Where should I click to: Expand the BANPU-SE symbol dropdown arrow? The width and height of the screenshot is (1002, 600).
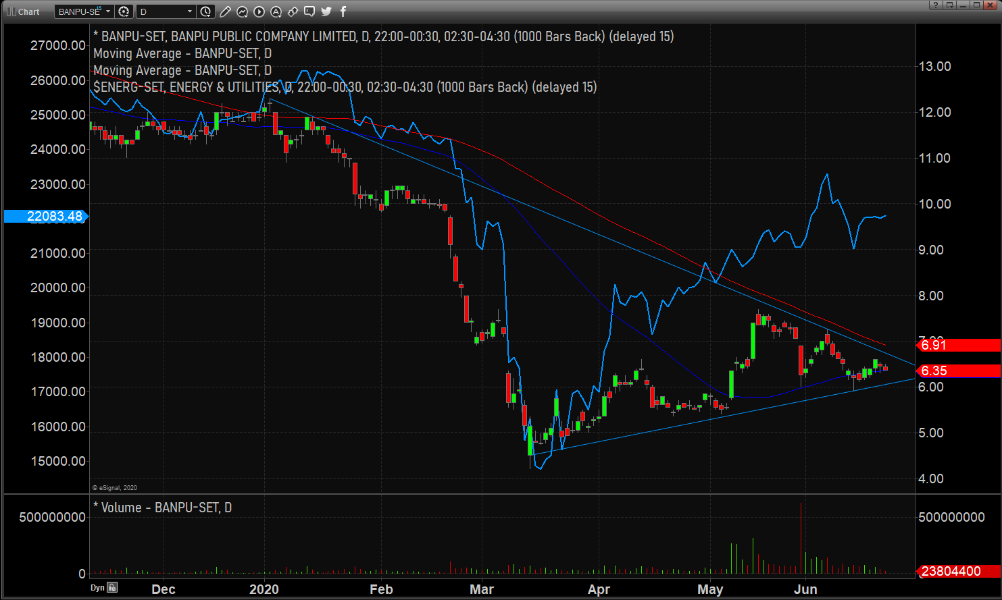(x=108, y=11)
